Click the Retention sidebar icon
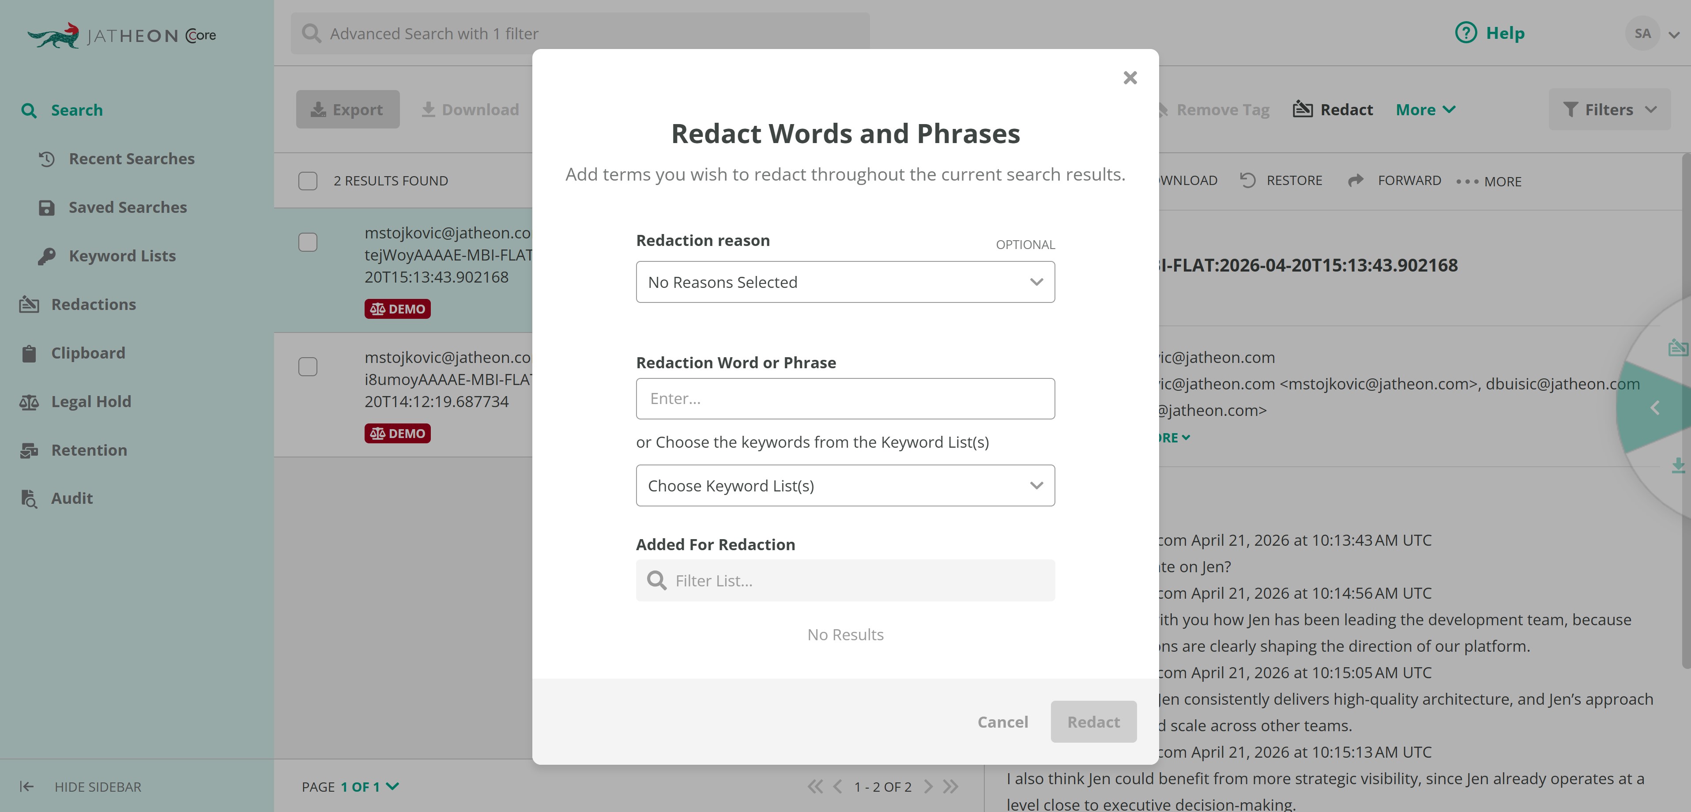Viewport: 1691px width, 812px height. point(29,450)
